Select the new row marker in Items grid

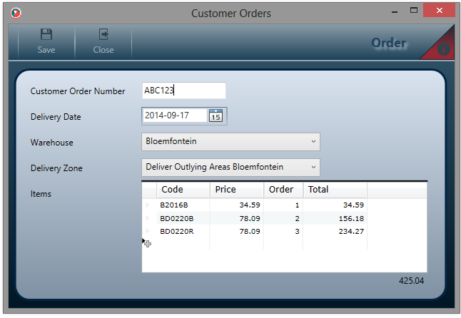[148, 243]
